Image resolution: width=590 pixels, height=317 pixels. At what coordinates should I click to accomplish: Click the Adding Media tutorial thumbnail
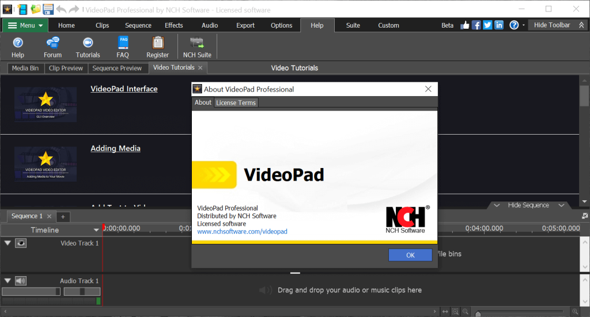click(x=46, y=164)
